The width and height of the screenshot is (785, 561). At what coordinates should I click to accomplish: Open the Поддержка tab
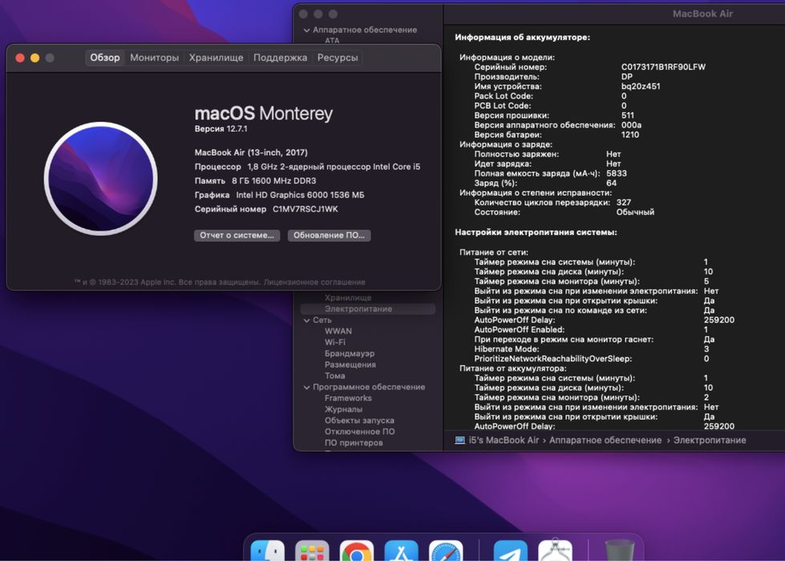click(x=280, y=58)
